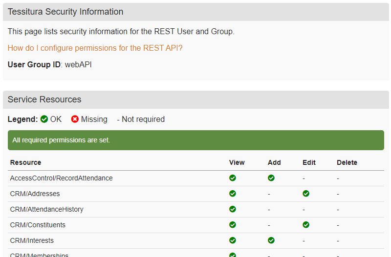This screenshot has height=257, width=391.
Task: Click View checkmark for CRM/Addresses
Action: [x=233, y=194]
